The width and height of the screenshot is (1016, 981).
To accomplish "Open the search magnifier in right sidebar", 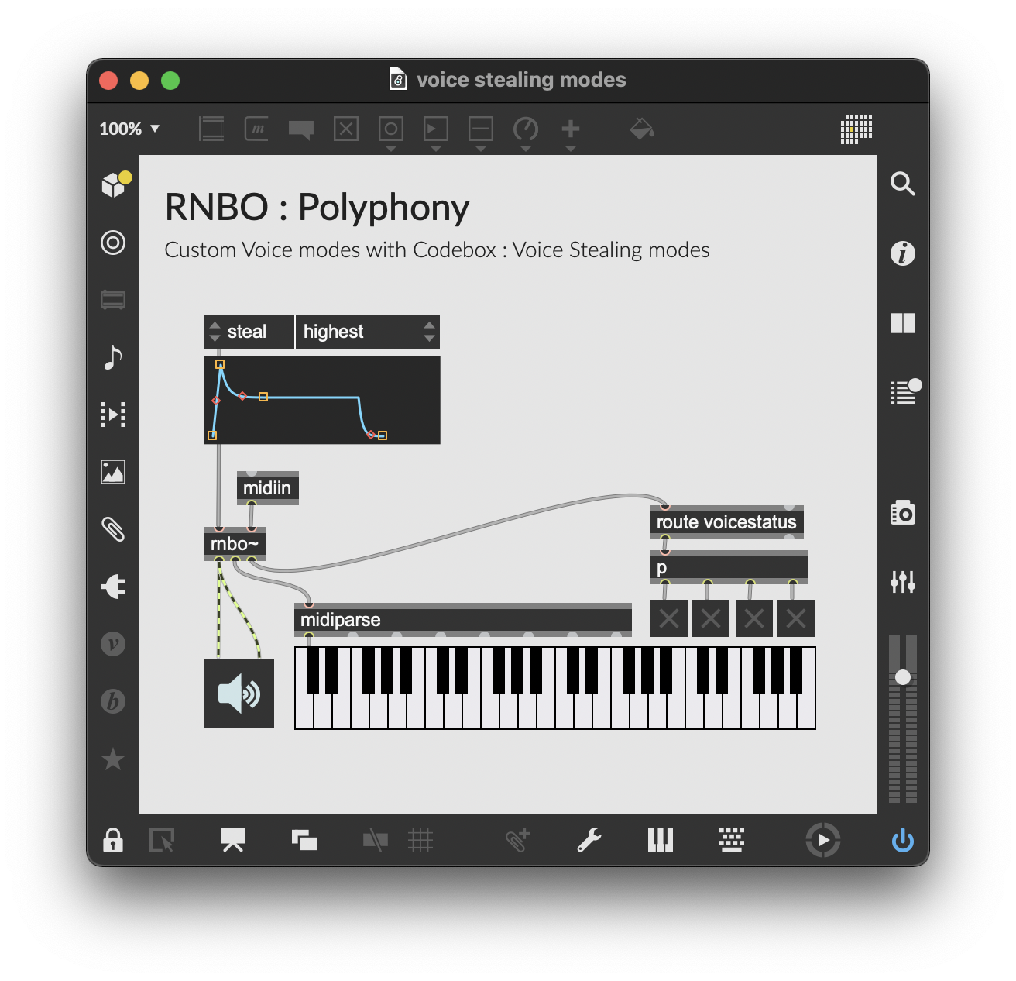I will click(903, 184).
